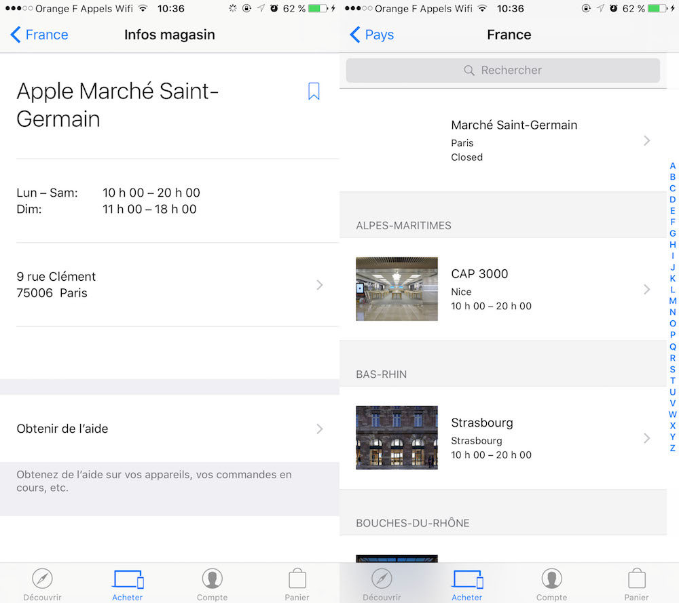The width and height of the screenshot is (679, 603).
Task: Open the 9 rue Clément address row chevron
Action: (320, 285)
